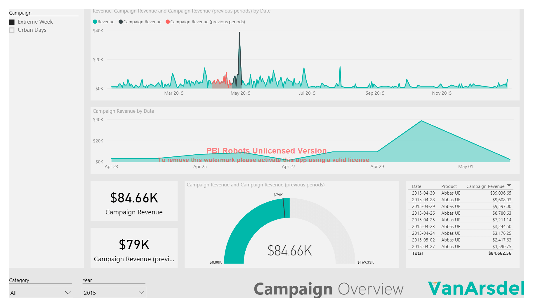Click the Campaign slicer header label
Image resolution: width=533 pixels, height=307 pixels.
click(20, 13)
